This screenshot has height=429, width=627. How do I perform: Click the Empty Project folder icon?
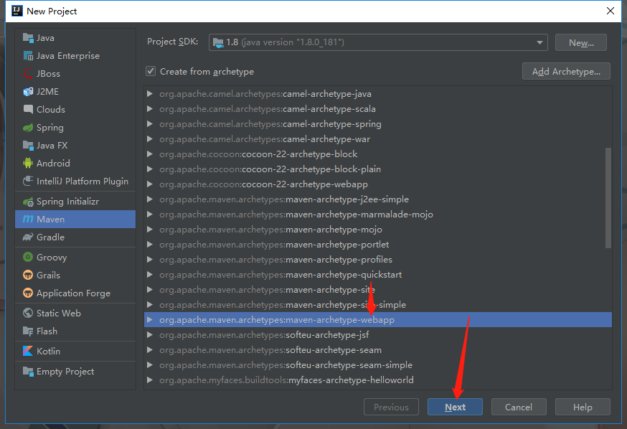click(x=28, y=372)
